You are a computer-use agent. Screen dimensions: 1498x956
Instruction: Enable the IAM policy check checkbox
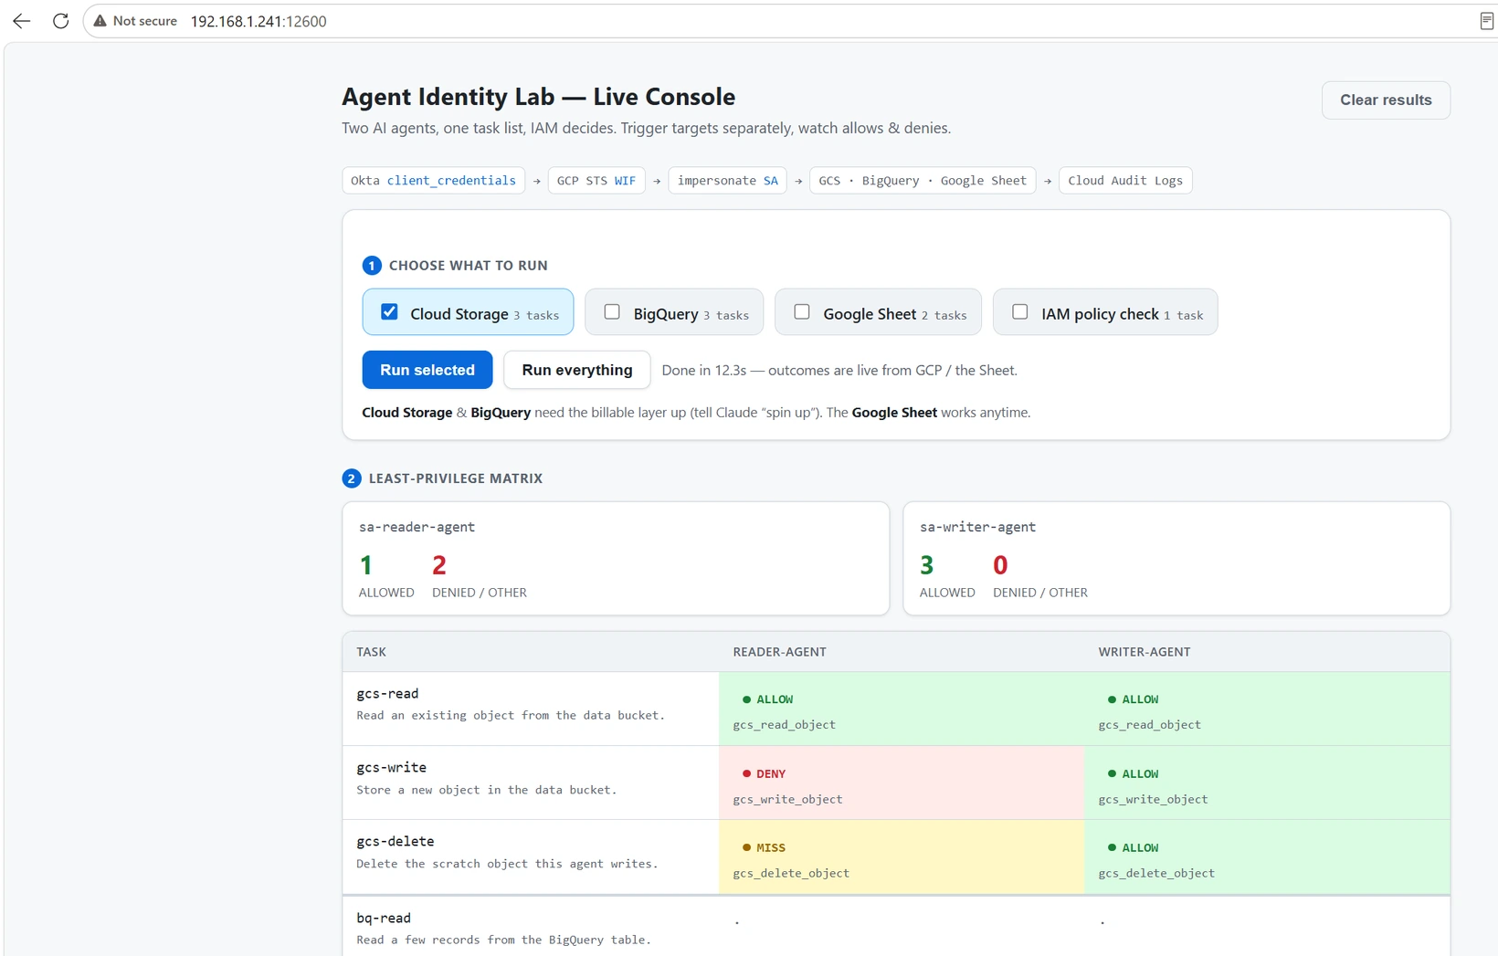point(1020,312)
